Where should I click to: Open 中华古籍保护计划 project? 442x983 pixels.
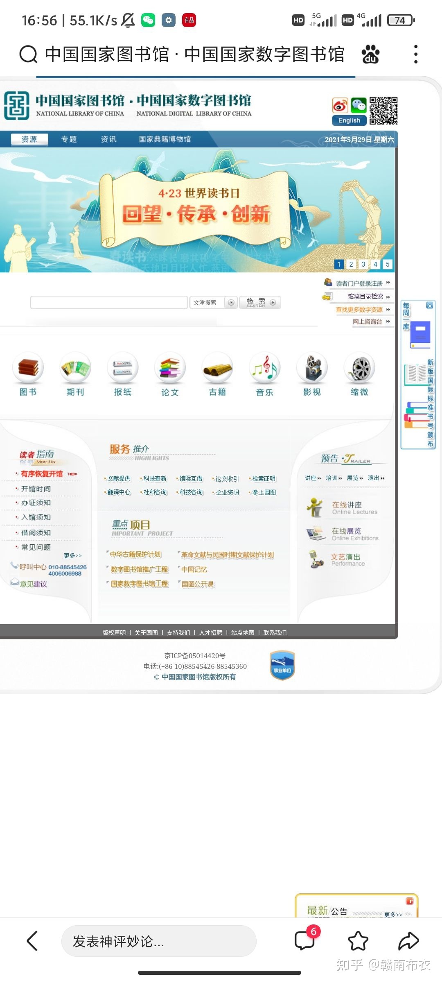point(135,555)
